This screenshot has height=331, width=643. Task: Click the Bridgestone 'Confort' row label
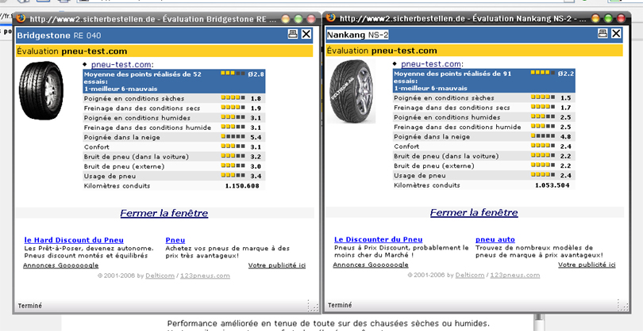pos(97,147)
